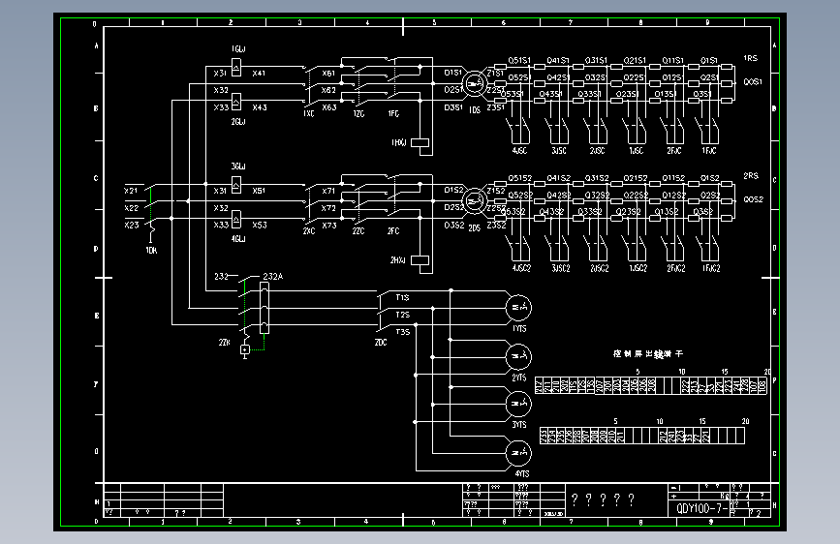Select the X63 text
This screenshot has height=544, width=840.
(329, 107)
